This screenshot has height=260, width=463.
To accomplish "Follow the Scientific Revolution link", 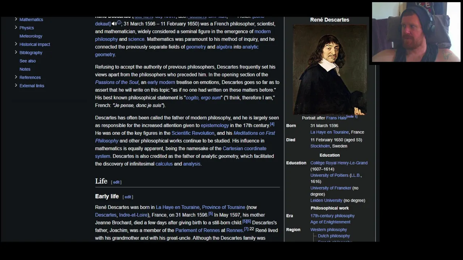I will [193, 133].
